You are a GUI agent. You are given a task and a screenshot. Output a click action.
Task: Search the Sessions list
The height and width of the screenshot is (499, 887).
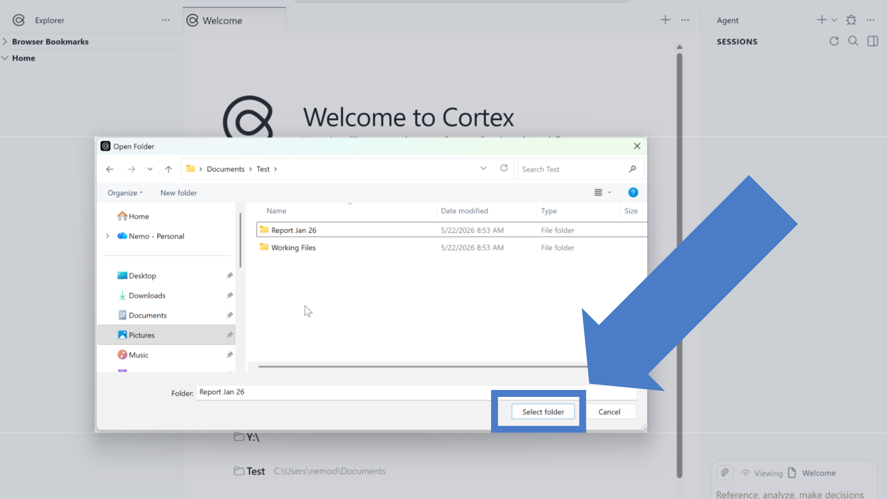pos(853,41)
